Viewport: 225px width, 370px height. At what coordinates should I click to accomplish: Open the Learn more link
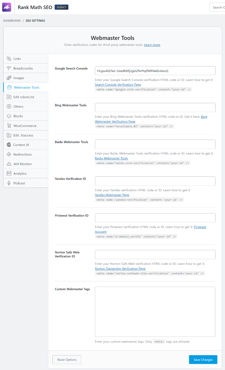coord(152,45)
